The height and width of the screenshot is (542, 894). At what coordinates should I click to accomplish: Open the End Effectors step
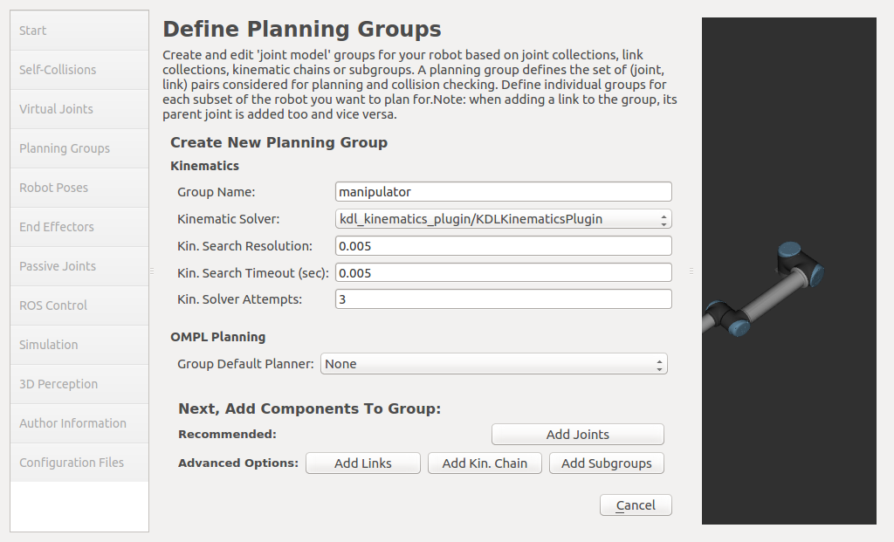click(79, 227)
